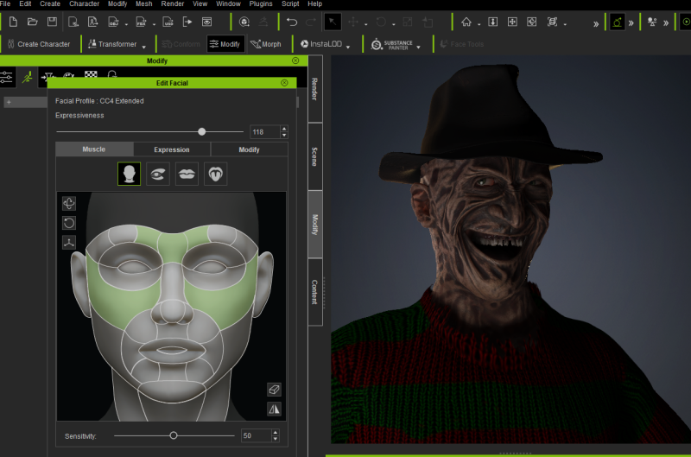
Task: Select the eye muscle region icon
Action: (158, 174)
